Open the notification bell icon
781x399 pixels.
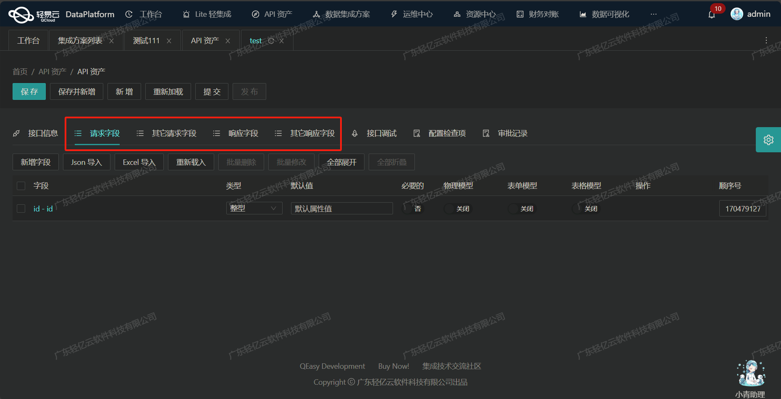[712, 15]
